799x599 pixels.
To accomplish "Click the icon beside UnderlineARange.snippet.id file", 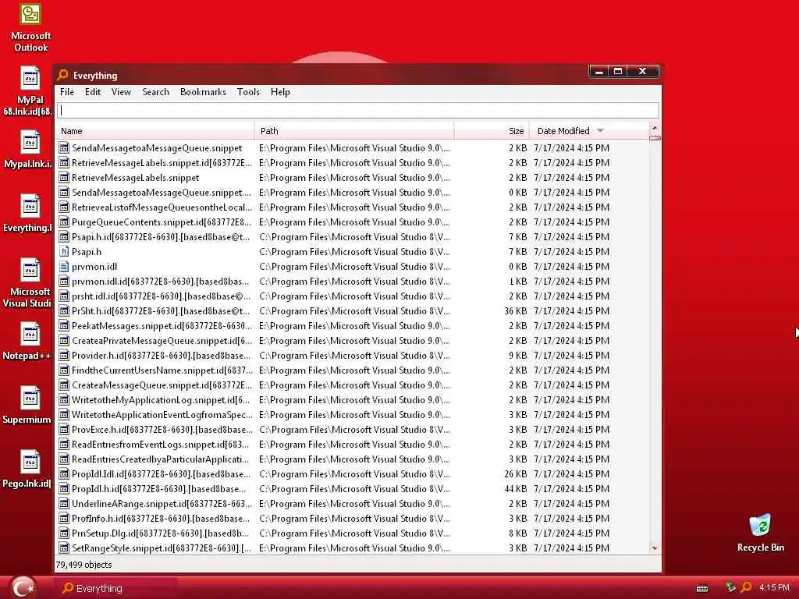I will pyautogui.click(x=64, y=504).
